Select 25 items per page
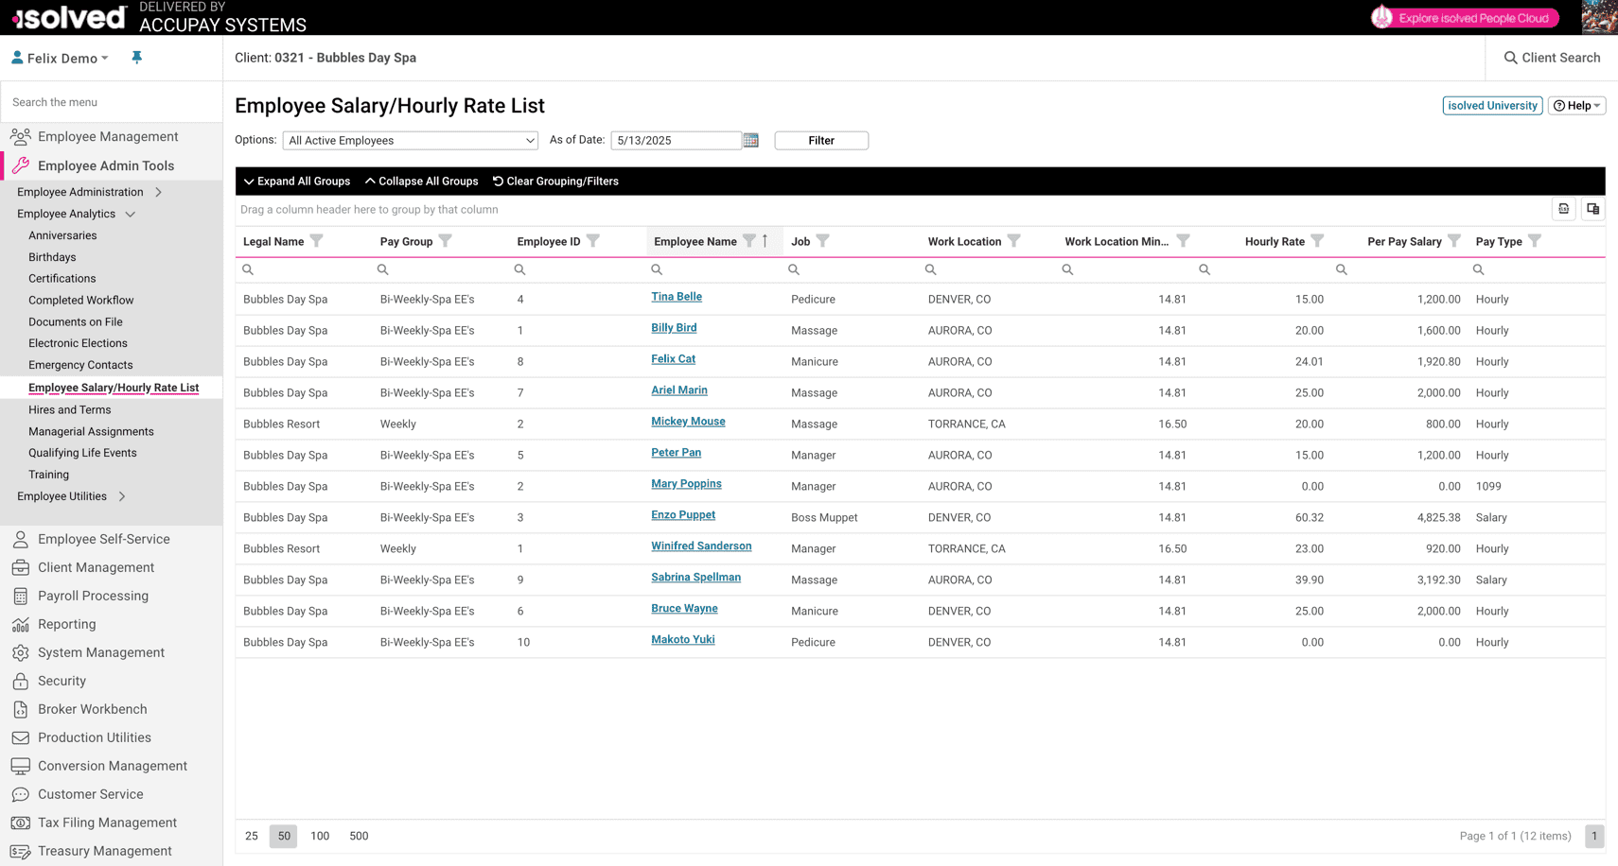1618x866 pixels. point(251,836)
